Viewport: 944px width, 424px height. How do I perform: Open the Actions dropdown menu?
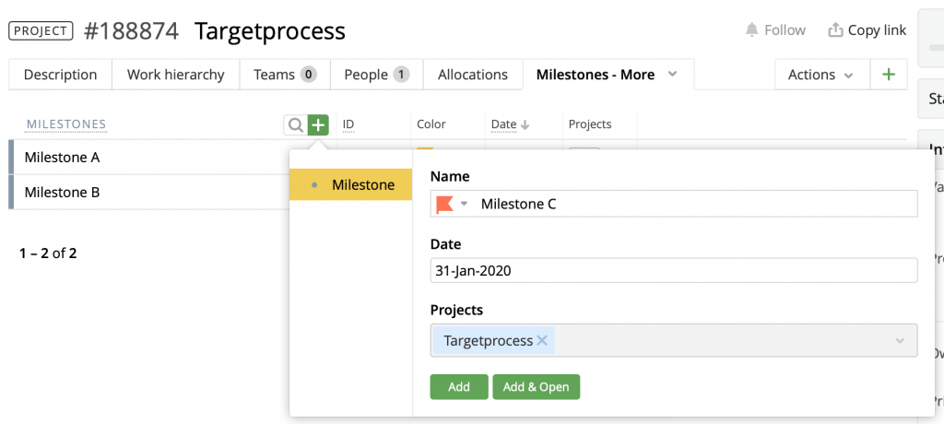coord(821,75)
